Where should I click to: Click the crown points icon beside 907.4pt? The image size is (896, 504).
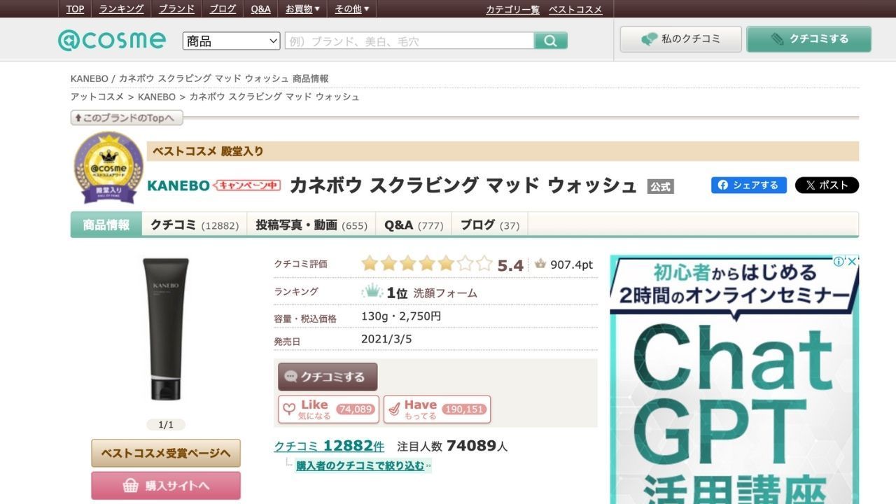[x=540, y=264]
